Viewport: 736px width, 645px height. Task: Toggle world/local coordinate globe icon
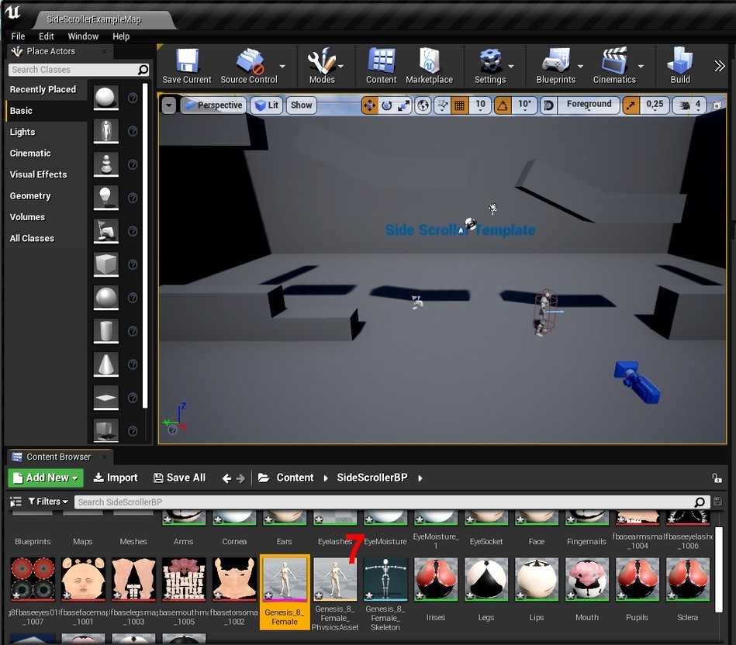pyautogui.click(x=423, y=105)
